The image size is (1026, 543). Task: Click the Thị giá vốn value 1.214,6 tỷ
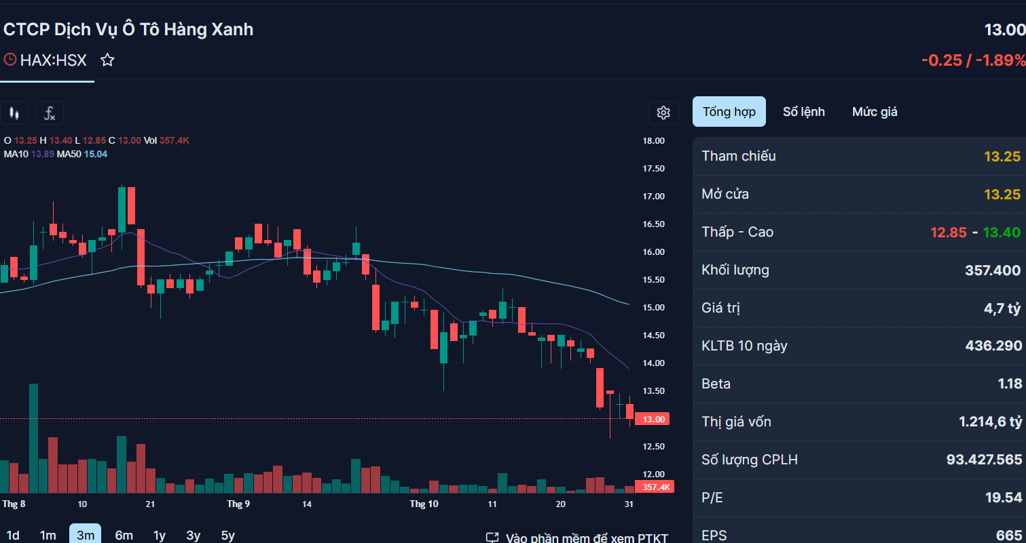coord(990,422)
